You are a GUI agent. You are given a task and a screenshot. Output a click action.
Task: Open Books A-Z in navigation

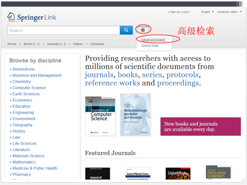coord(32,44)
